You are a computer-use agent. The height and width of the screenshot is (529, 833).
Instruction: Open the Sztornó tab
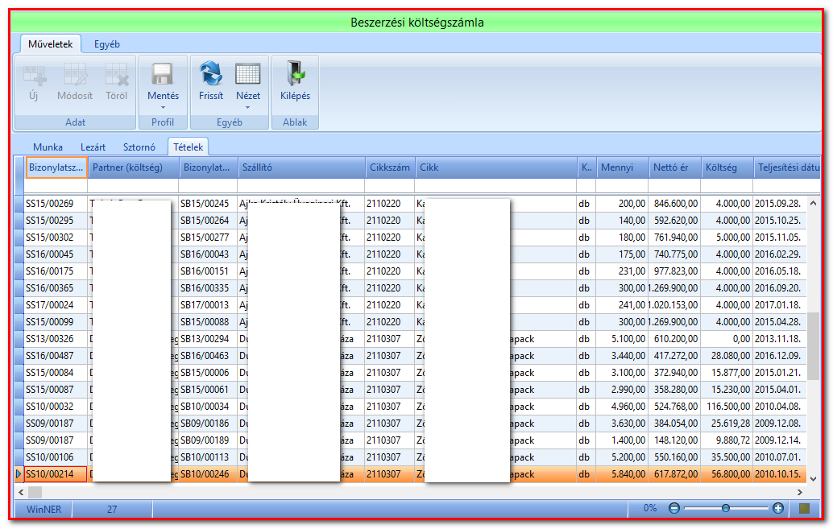point(139,147)
